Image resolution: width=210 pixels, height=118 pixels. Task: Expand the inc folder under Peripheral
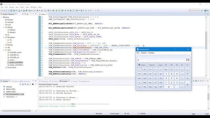click(6, 40)
